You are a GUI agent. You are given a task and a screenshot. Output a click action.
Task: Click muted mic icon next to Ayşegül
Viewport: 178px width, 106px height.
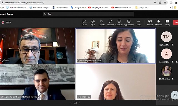pyautogui.click(x=172, y=62)
